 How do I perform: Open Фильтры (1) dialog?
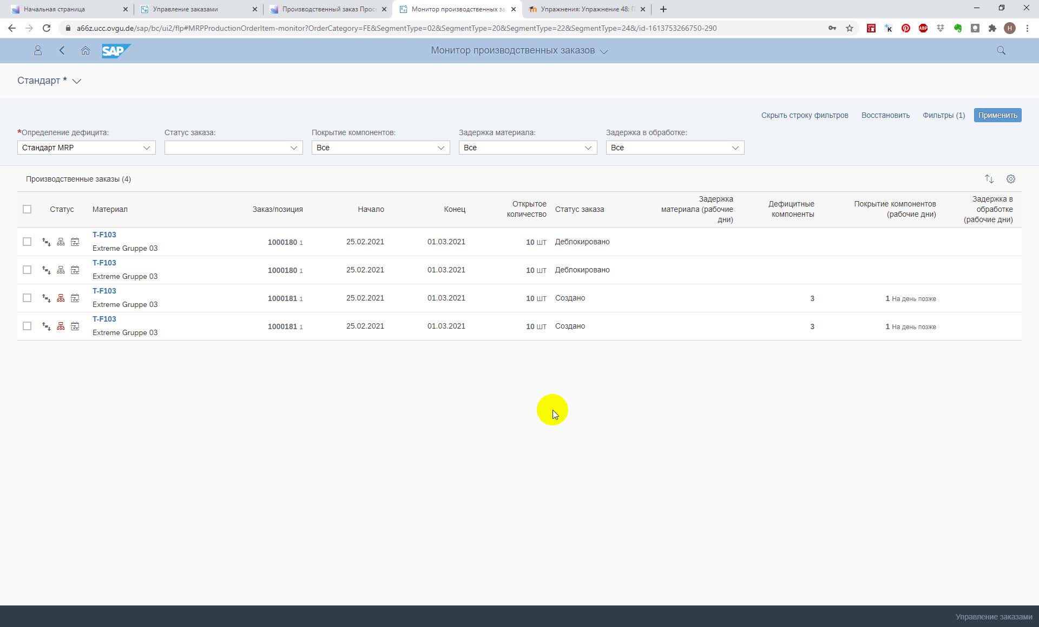point(944,115)
